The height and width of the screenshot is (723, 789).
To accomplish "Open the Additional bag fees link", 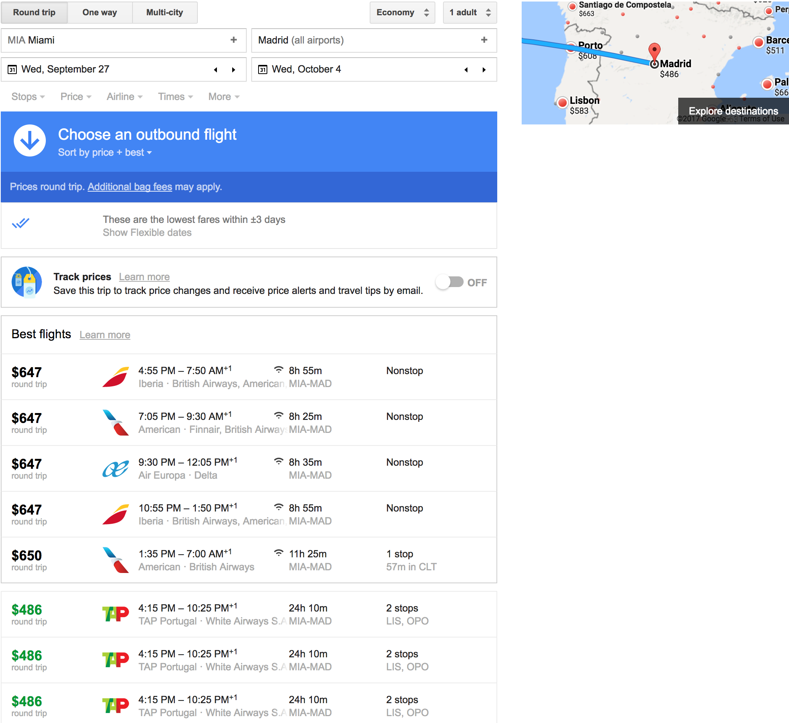I will [130, 187].
